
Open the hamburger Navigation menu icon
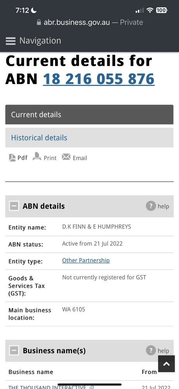[10, 41]
